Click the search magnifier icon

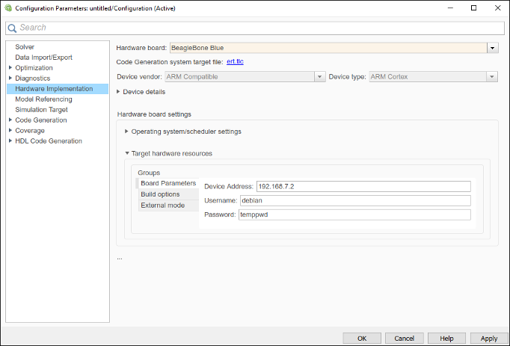click(x=12, y=28)
